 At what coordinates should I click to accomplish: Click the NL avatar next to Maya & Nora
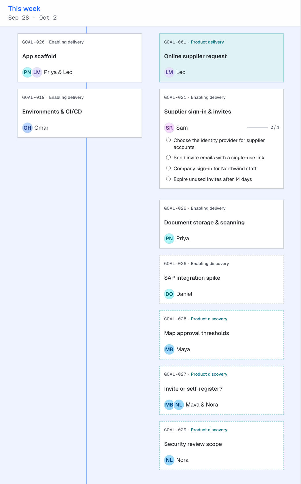(x=179, y=405)
